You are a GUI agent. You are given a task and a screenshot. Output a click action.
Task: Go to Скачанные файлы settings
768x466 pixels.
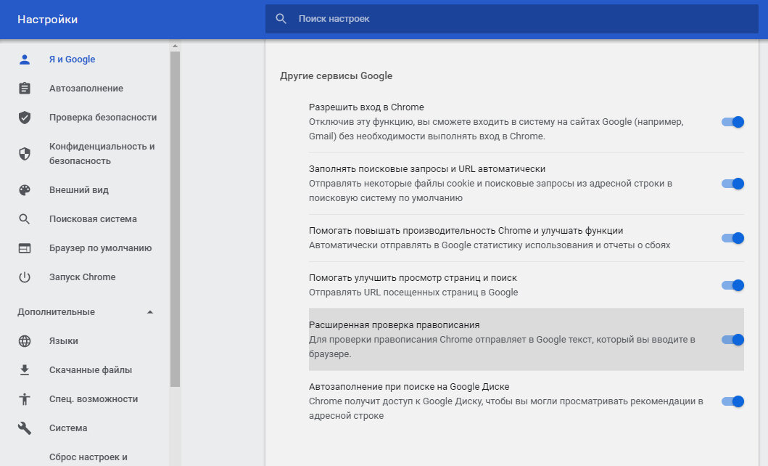(x=91, y=370)
